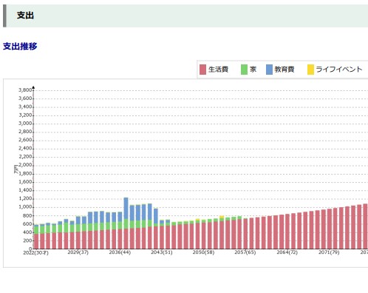The height and width of the screenshot is (293, 368).
Task: Click the 2043(51) axis label
Action: (162, 252)
